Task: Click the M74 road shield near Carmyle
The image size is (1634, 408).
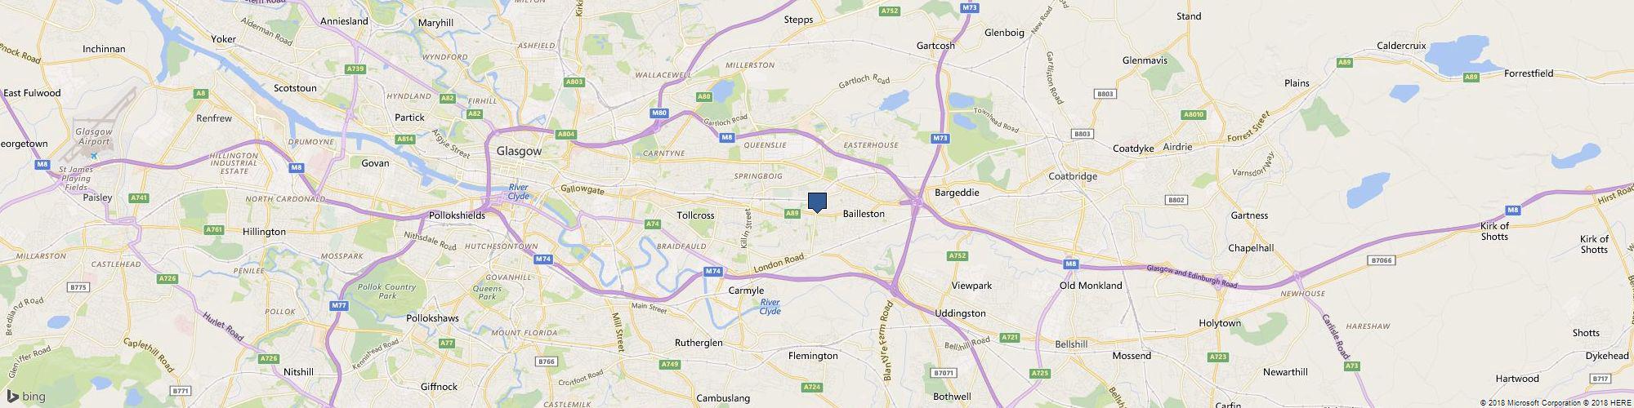Action: [x=713, y=271]
